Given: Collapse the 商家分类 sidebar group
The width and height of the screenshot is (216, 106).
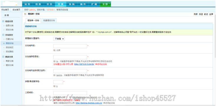Looking at the screenshot, I should 3,57.
